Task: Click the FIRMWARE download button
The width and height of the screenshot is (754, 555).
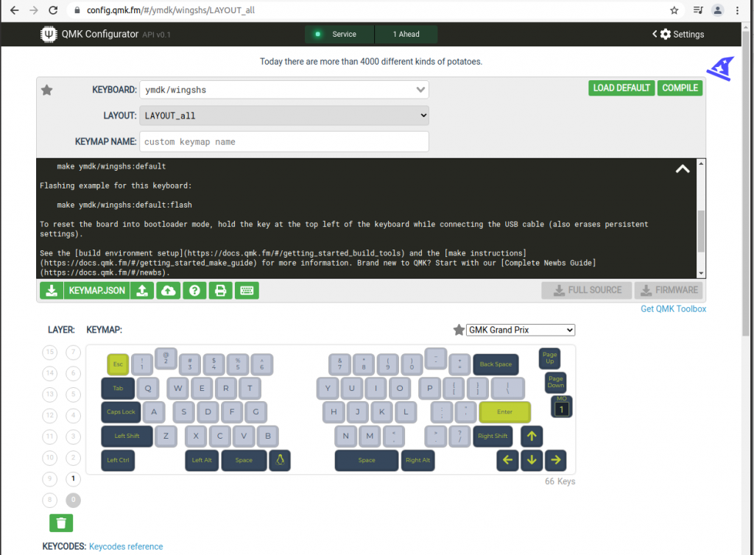Action: pos(669,290)
